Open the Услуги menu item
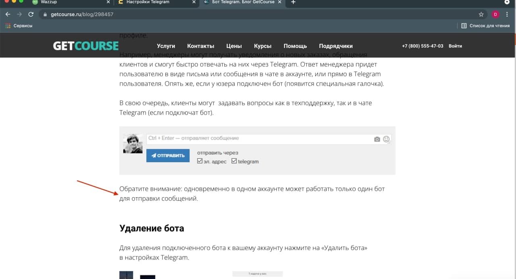This screenshot has width=516, height=279. coord(166,46)
